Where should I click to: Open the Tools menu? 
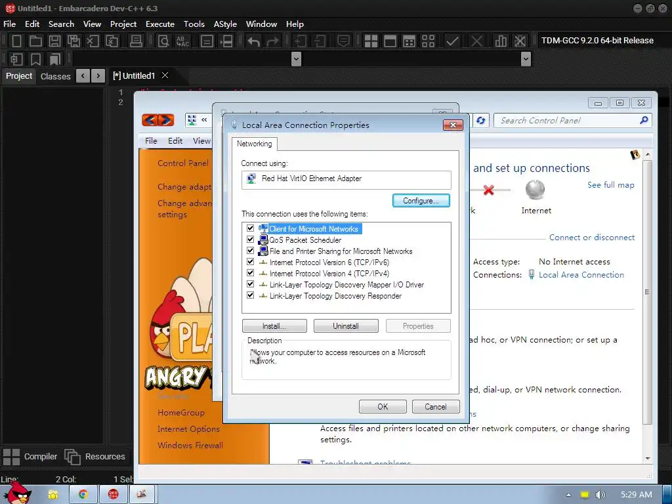tap(194, 24)
